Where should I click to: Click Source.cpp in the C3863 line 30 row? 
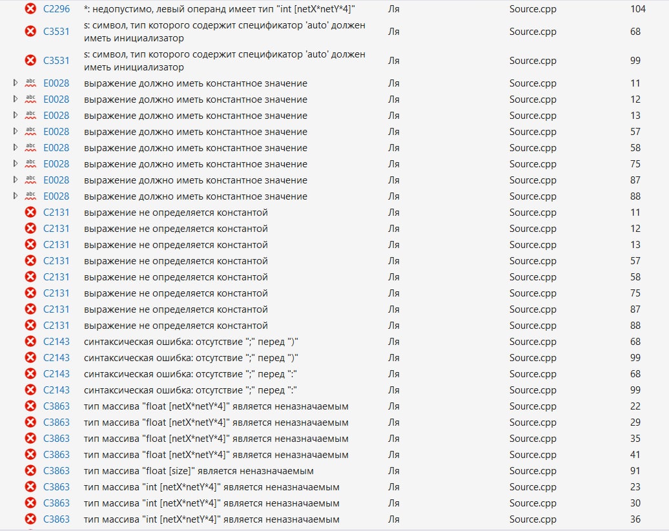tap(532, 503)
